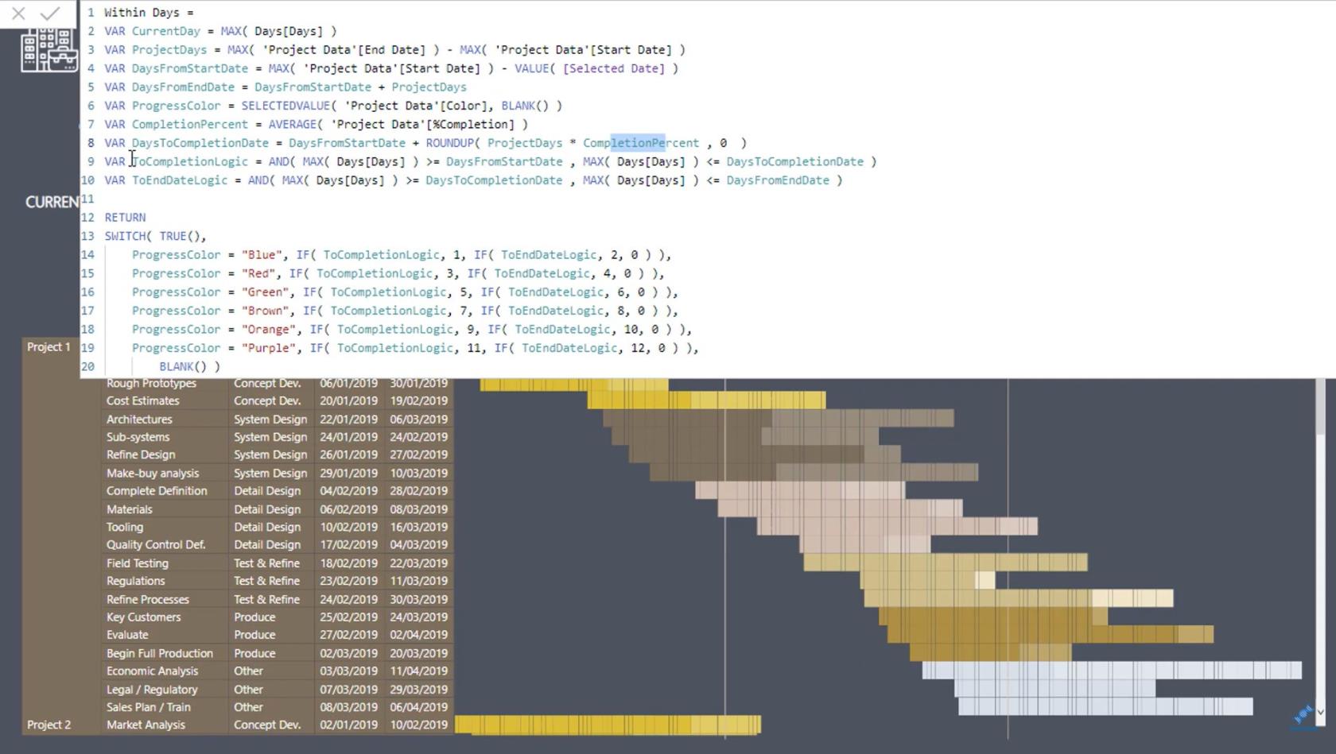Click "Green" string on line 16
Viewport: 1336px width, 754px height.
(x=265, y=292)
